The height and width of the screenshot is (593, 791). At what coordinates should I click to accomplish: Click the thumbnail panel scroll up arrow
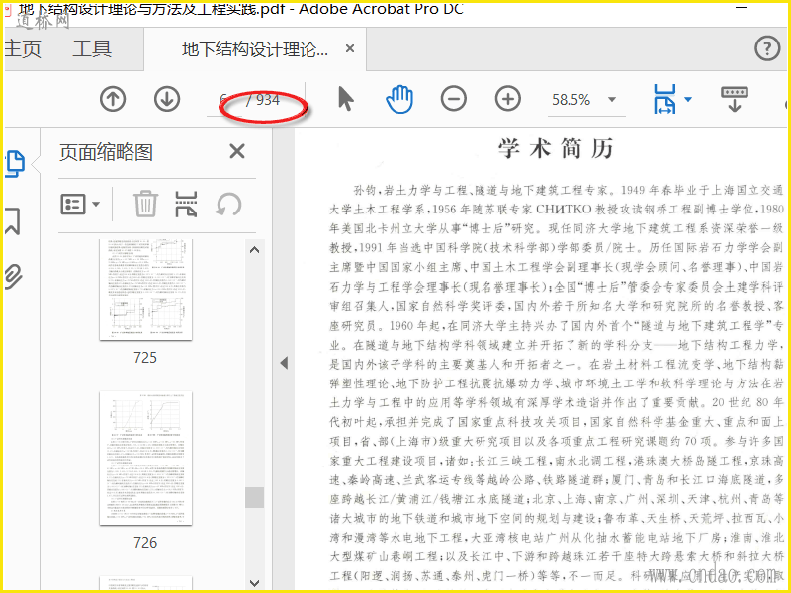click(255, 250)
